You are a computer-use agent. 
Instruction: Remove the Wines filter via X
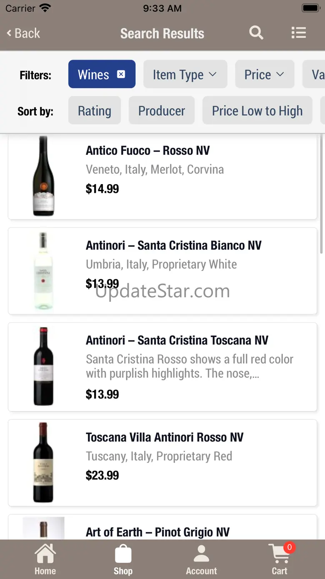click(121, 74)
